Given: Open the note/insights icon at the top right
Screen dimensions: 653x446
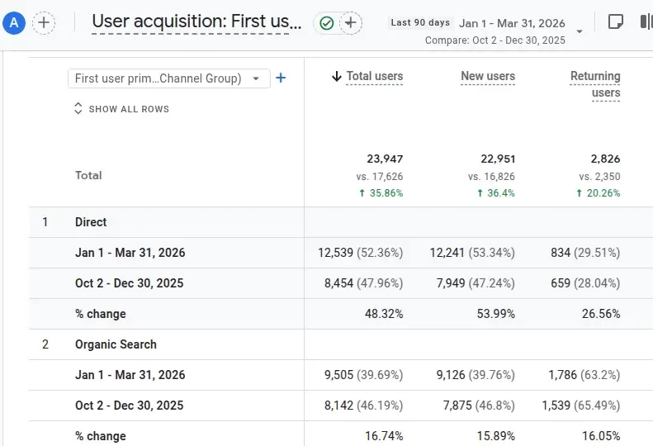Looking at the screenshot, I should (616, 21).
